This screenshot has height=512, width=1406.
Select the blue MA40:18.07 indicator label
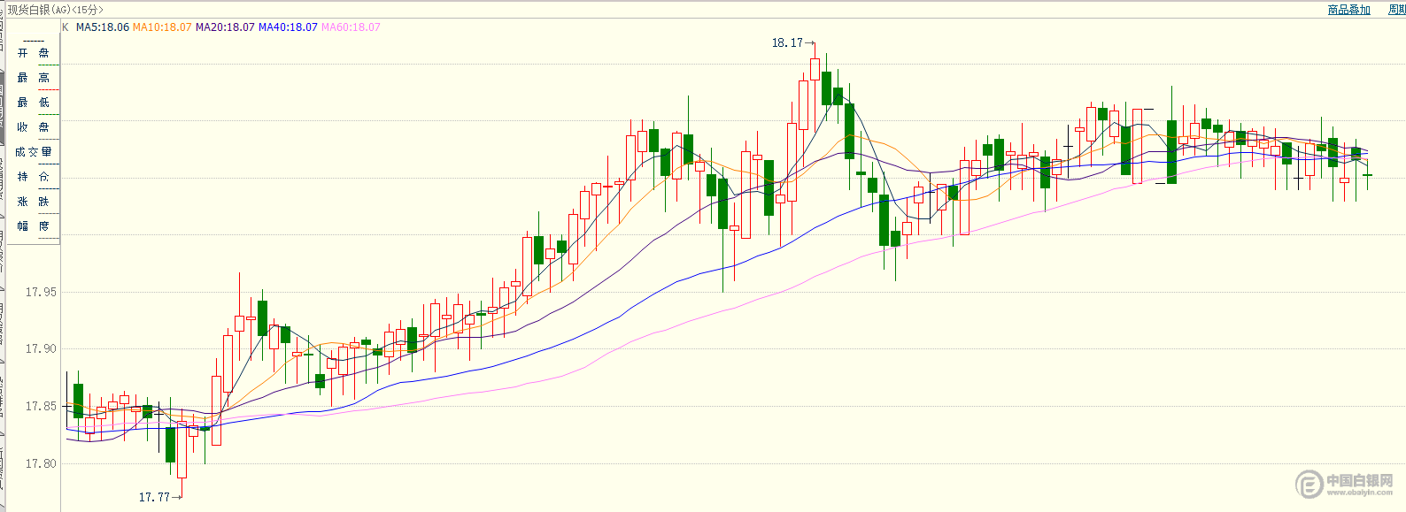[288, 27]
